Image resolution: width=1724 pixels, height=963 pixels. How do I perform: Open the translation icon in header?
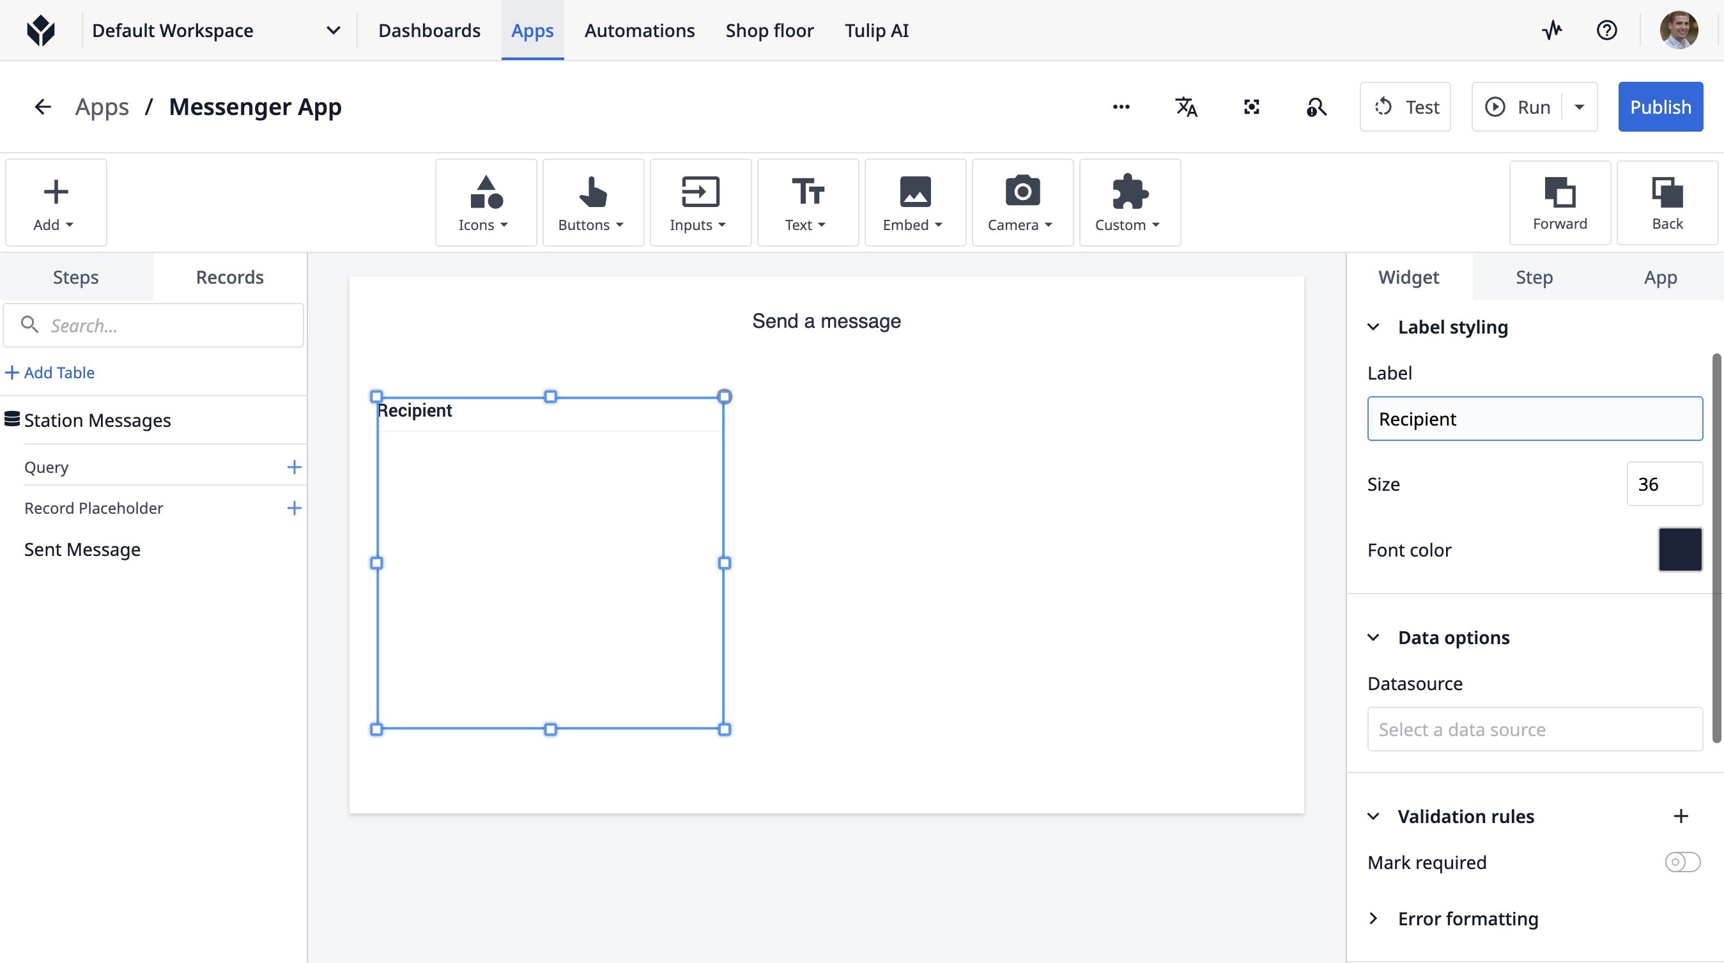coord(1186,107)
